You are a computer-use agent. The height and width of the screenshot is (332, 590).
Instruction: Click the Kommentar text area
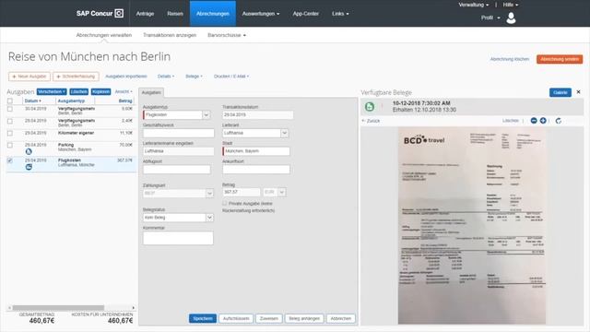coord(178,238)
